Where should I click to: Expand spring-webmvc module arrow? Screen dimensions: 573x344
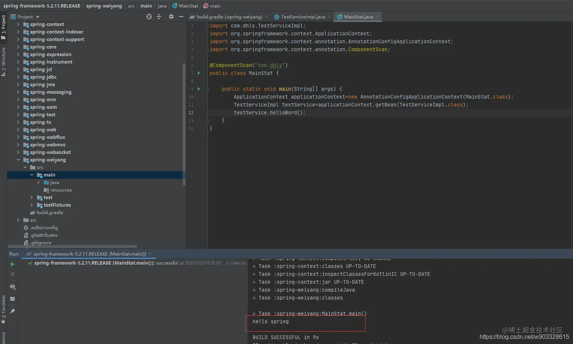[x=18, y=145]
